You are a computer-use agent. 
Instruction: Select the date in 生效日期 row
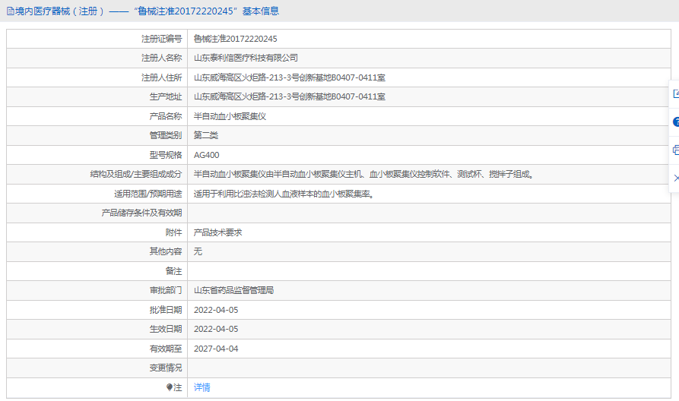coord(216,329)
